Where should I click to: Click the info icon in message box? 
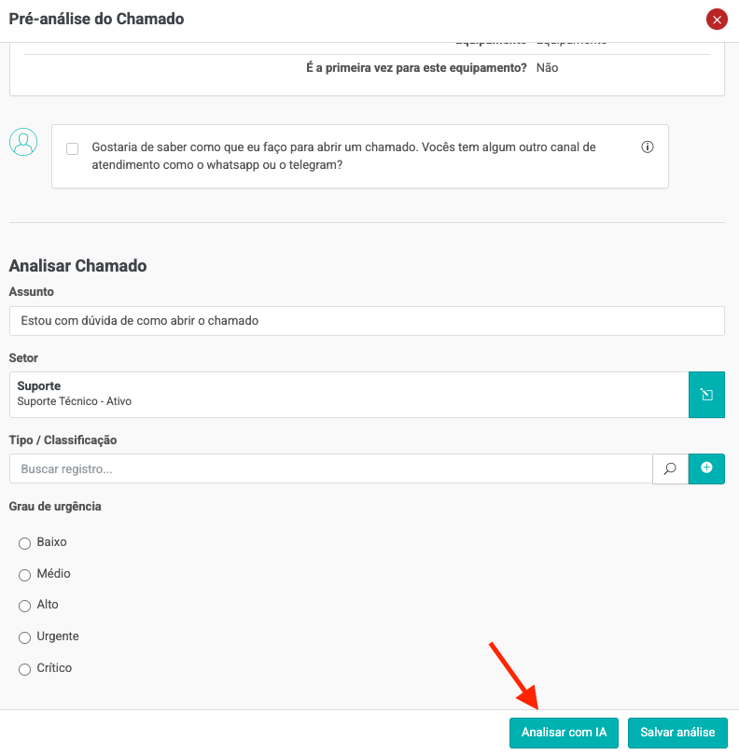648,147
